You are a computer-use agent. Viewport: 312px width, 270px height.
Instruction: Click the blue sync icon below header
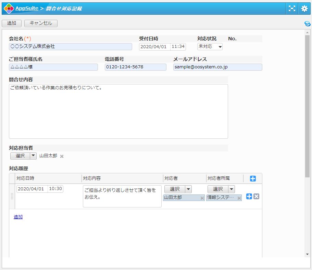tap(307, 24)
